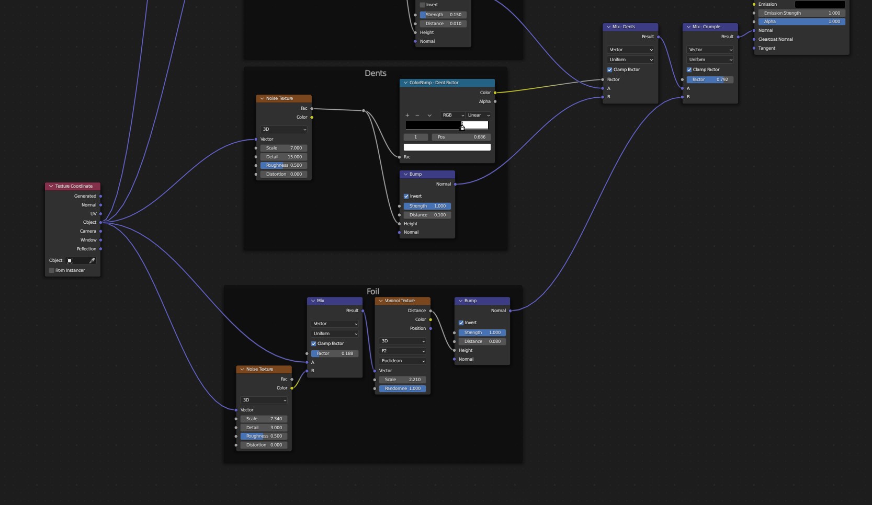Click the Roughness slider on Dents Noise Texture
Viewport: 872px width, 505px height.
pos(284,165)
